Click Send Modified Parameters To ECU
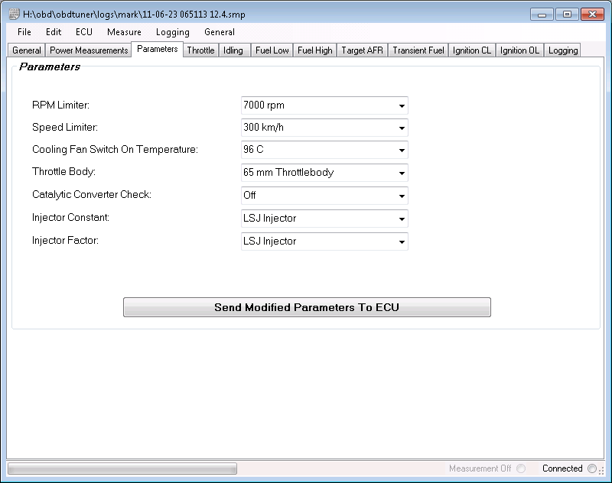Viewport: 612px width, 483px height. point(307,307)
